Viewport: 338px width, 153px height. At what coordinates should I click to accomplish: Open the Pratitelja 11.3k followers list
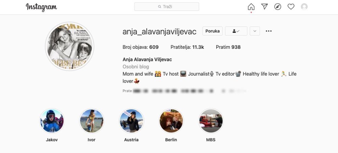[x=187, y=47]
